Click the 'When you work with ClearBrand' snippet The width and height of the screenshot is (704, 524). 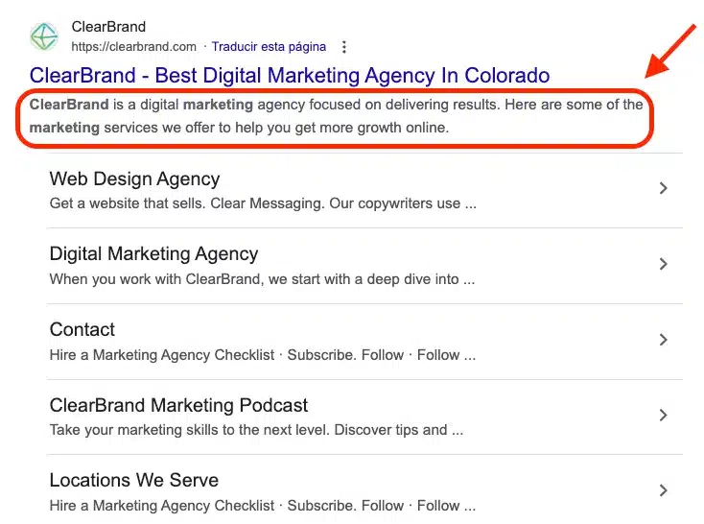(x=262, y=279)
